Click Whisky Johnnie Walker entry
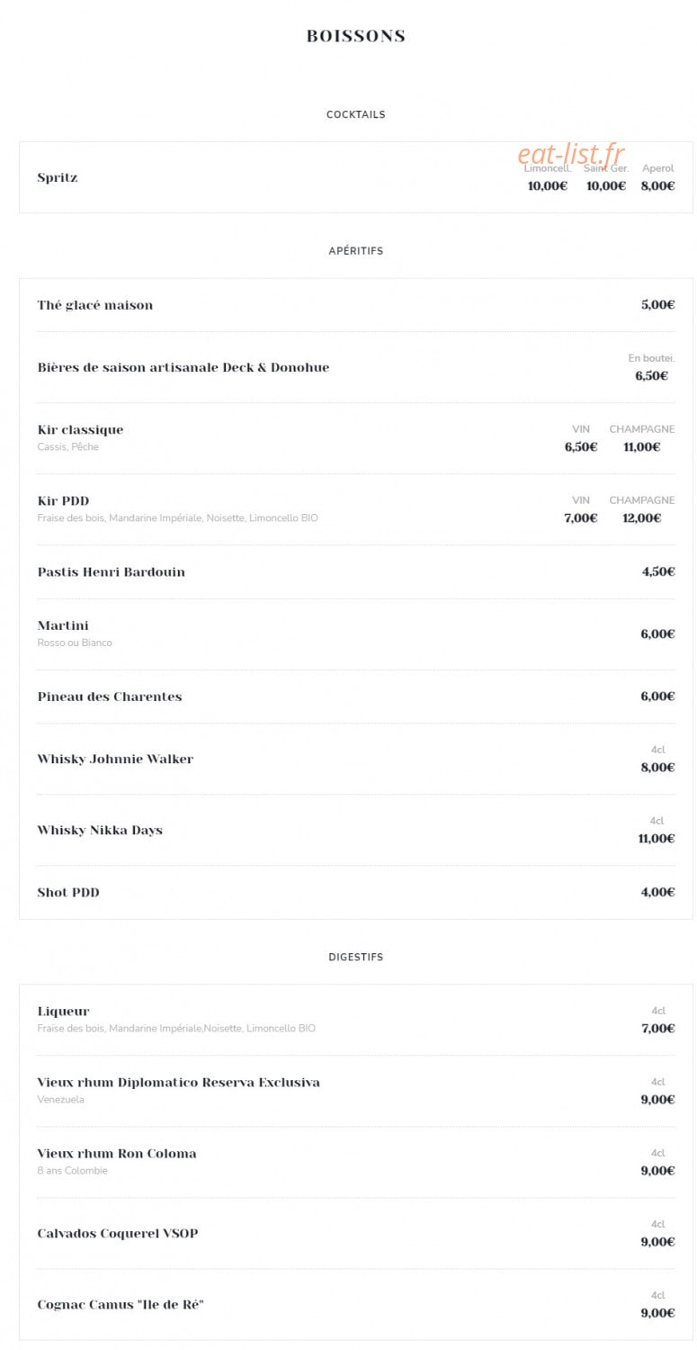697x1350 pixels. (x=115, y=759)
